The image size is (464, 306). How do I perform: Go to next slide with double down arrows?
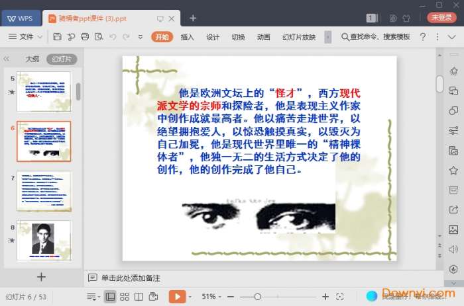point(439,256)
